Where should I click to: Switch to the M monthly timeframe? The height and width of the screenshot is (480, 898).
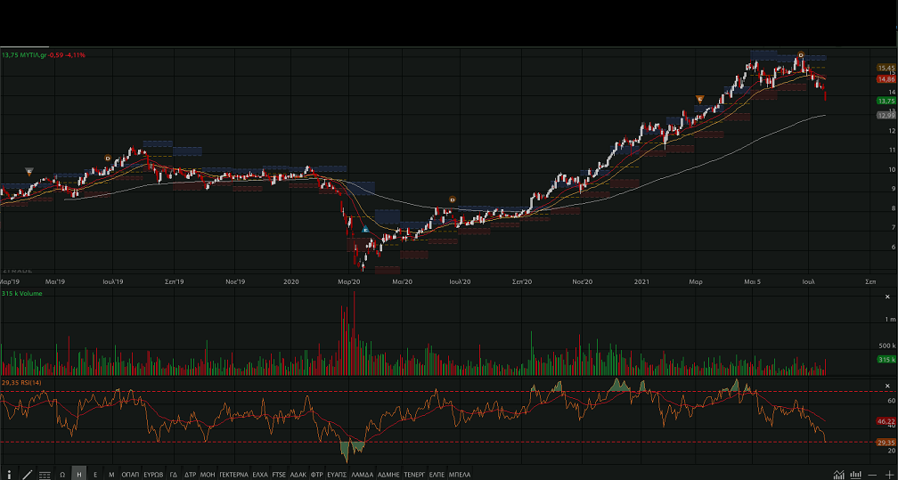click(111, 474)
